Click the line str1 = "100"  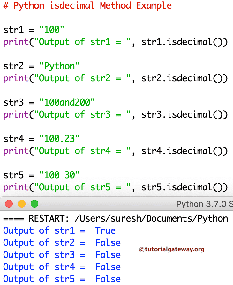(34, 29)
